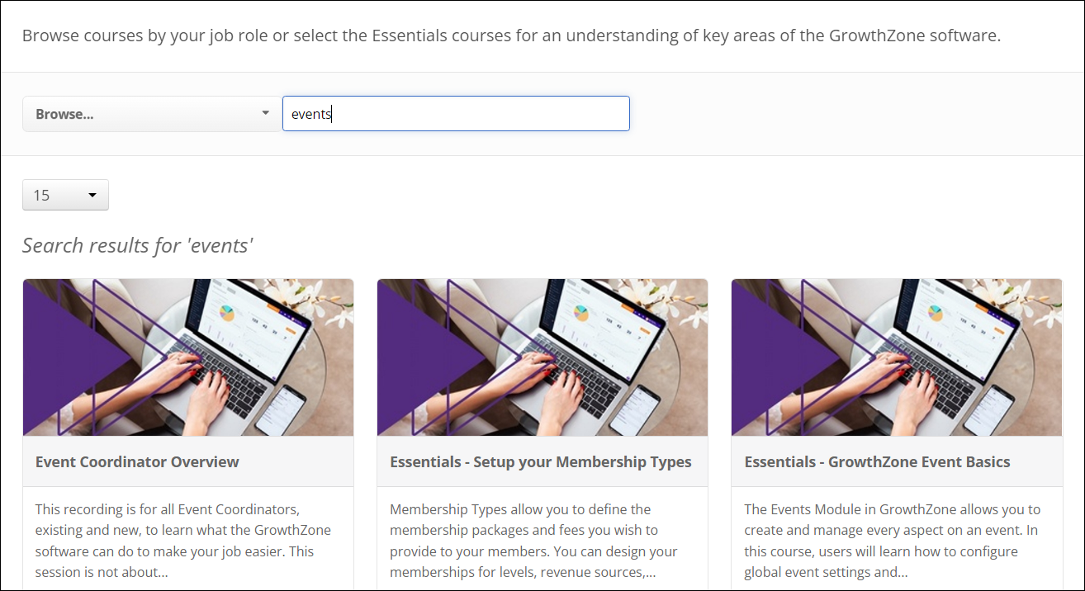Screen dimensions: 1085x591
Task: Click the "Search results for 'events'" heading
Action: click(x=137, y=245)
